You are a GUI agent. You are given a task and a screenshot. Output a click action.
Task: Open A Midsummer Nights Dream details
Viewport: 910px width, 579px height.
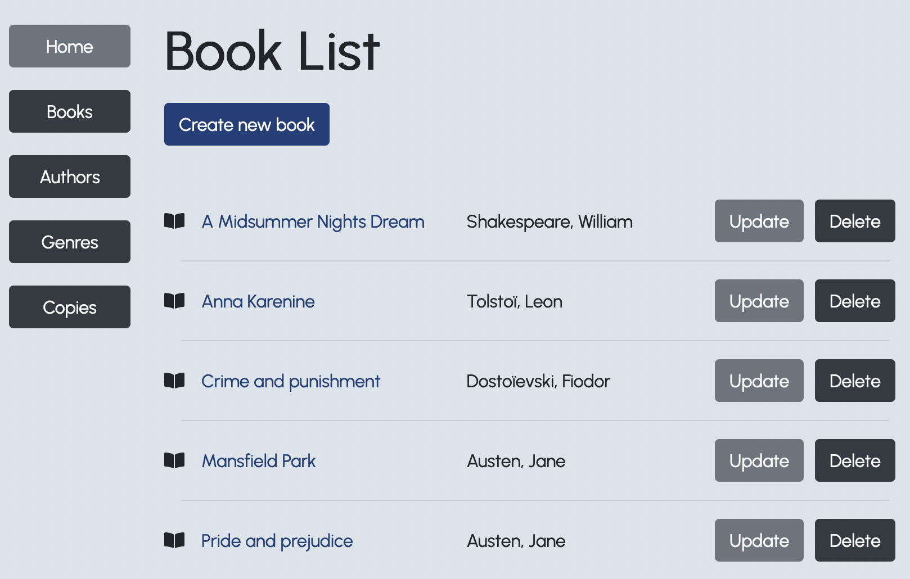[313, 221]
